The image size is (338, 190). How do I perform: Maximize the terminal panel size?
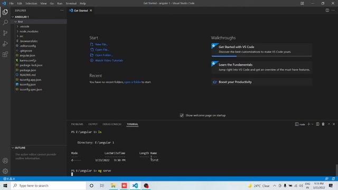click(328, 124)
